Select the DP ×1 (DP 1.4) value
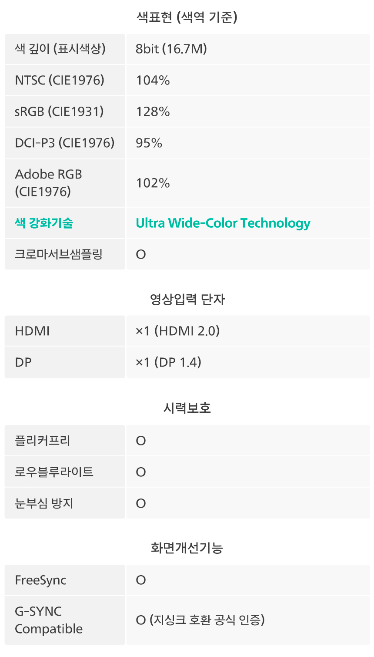The height and width of the screenshot is (657, 374). [x=169, y=362]
